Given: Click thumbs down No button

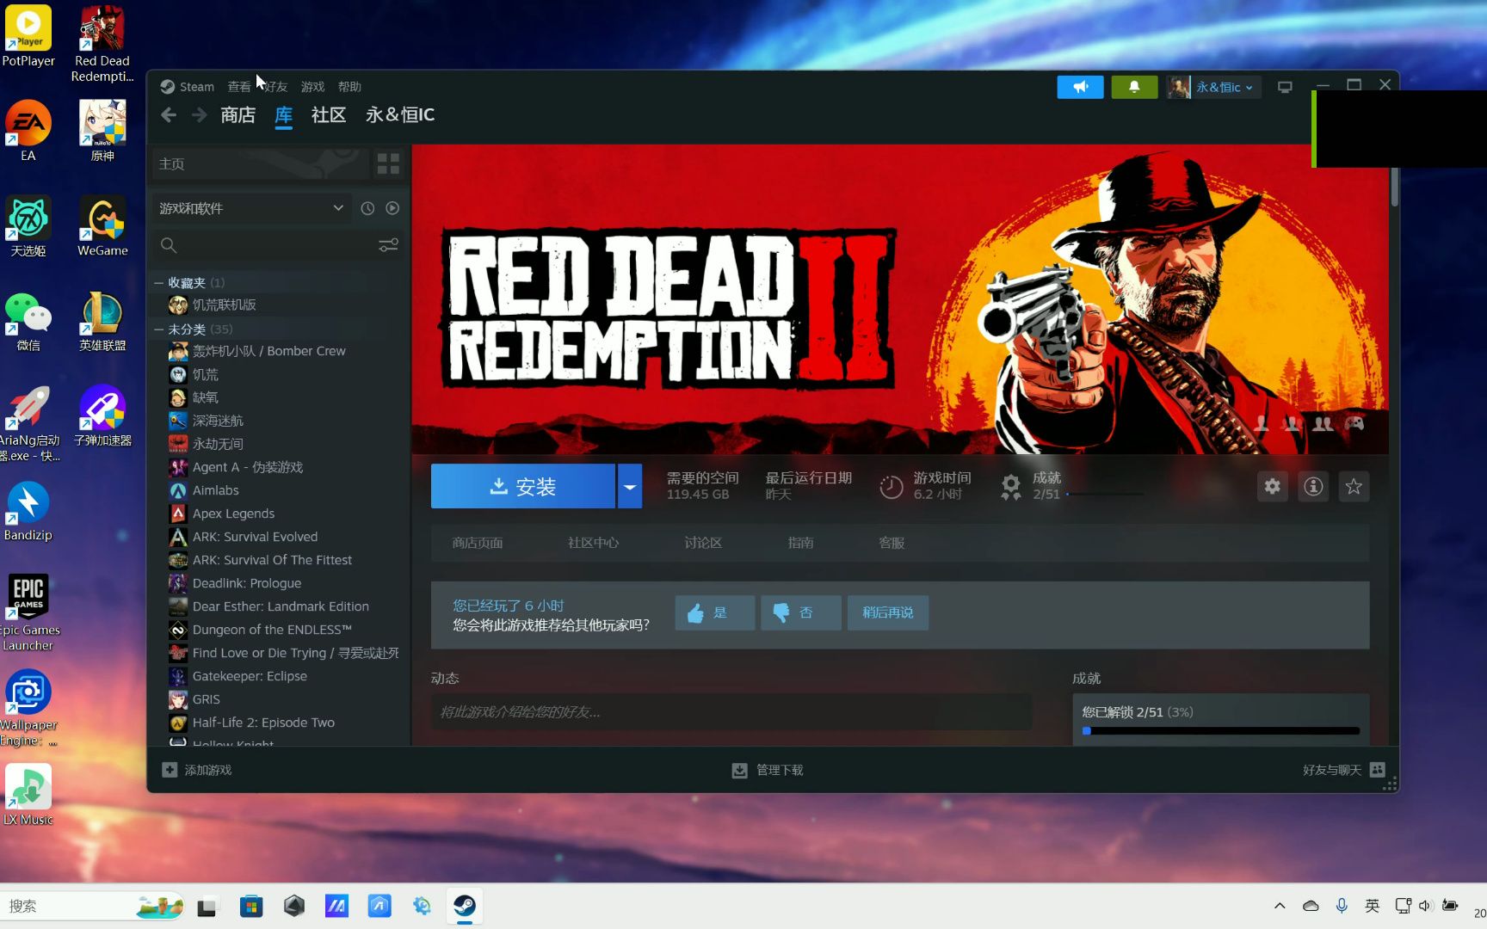Looking at the screenshot, I should point(800,612).
